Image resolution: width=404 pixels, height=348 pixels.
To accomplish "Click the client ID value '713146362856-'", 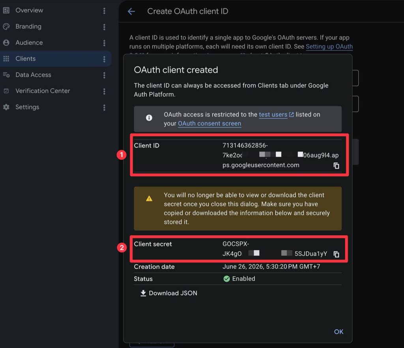I will point(245,146).
